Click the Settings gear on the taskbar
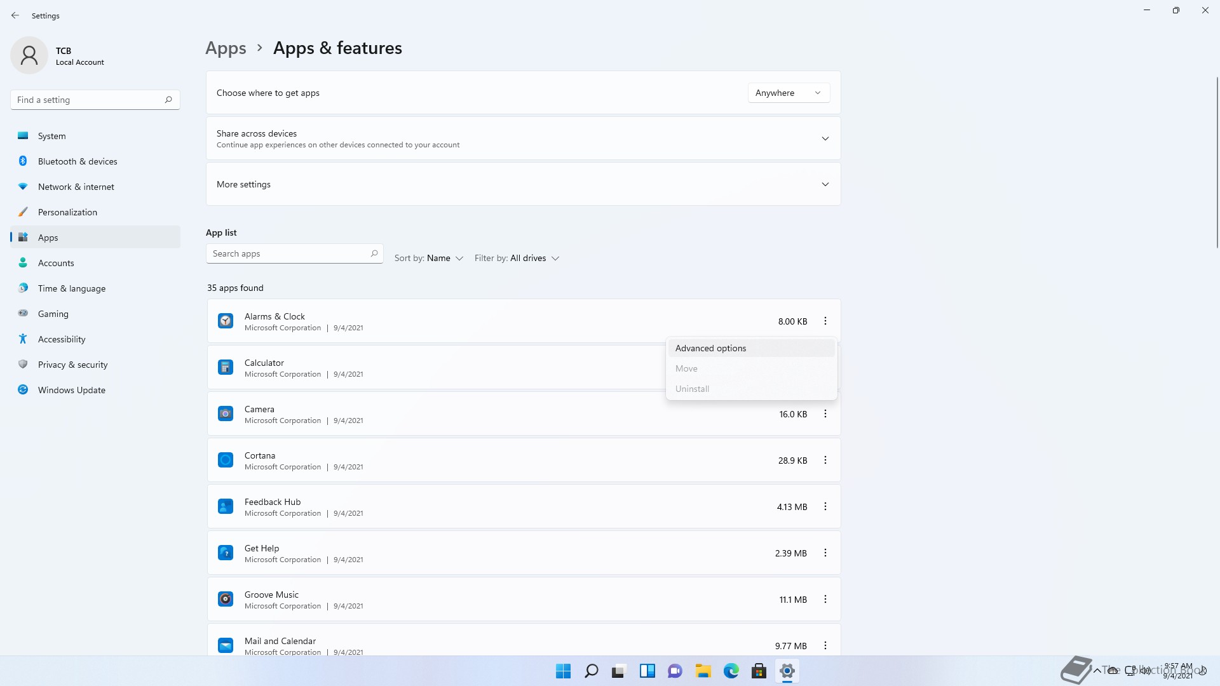Screen dimensions: 1220x686 [x=787, y=671]
